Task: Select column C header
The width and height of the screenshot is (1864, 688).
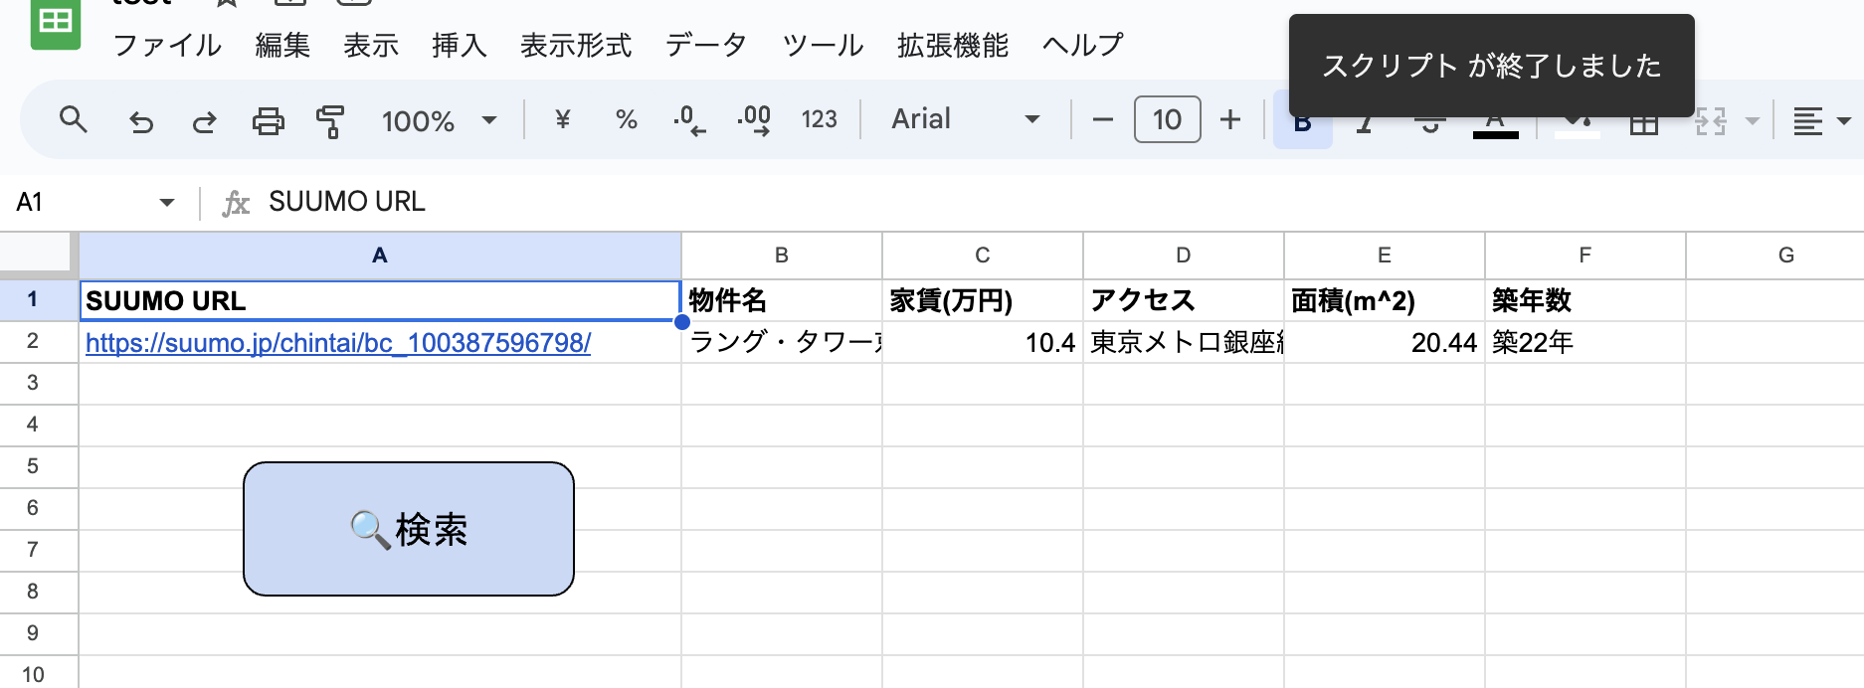Action: (983, 256)
